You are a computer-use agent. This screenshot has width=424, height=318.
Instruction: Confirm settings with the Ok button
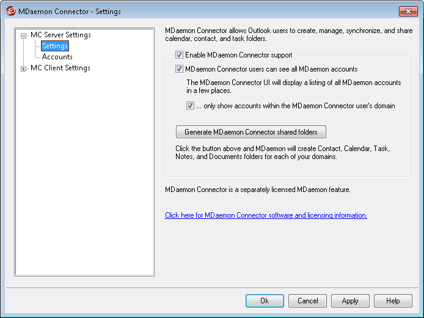(x=265, y=301)
